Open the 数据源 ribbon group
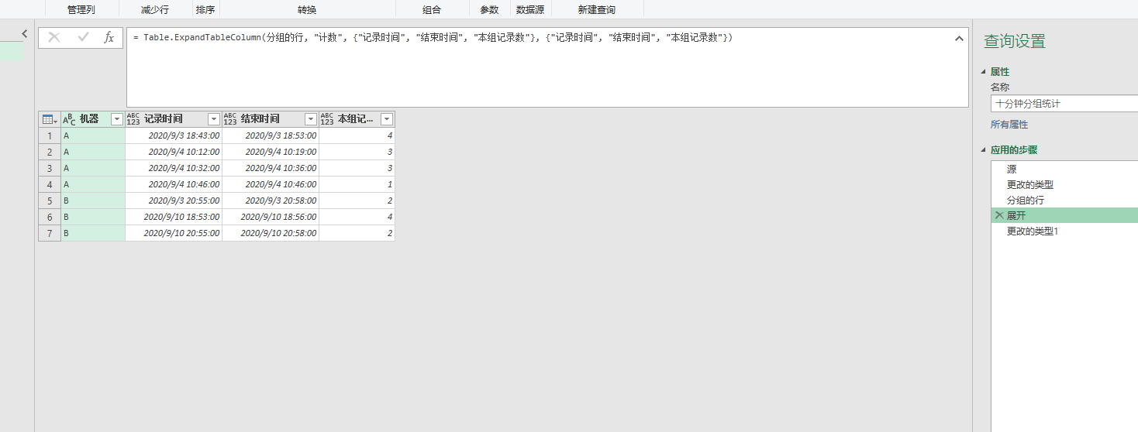 click(530, 10)
